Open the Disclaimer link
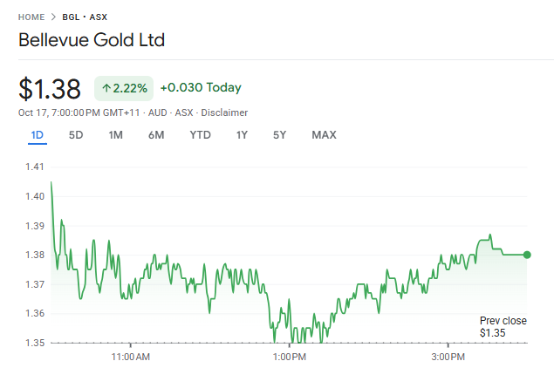This screenshot has height=368, width=554. (225, 112)
